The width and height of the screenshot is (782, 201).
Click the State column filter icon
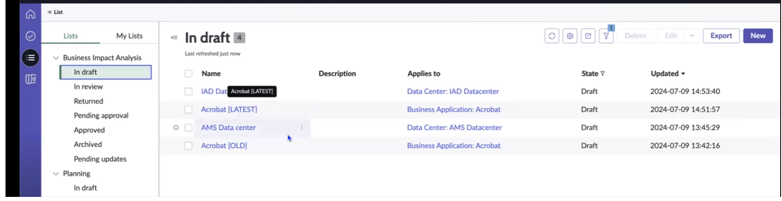(x=603, y=74)
